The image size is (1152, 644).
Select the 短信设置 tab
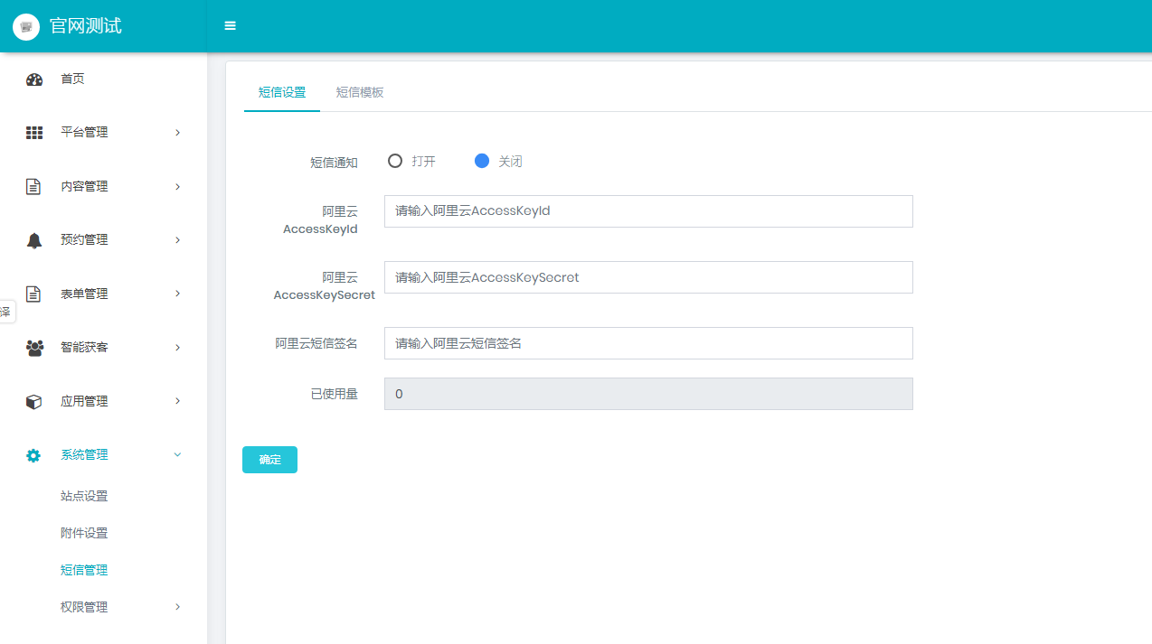click(282, 92)
